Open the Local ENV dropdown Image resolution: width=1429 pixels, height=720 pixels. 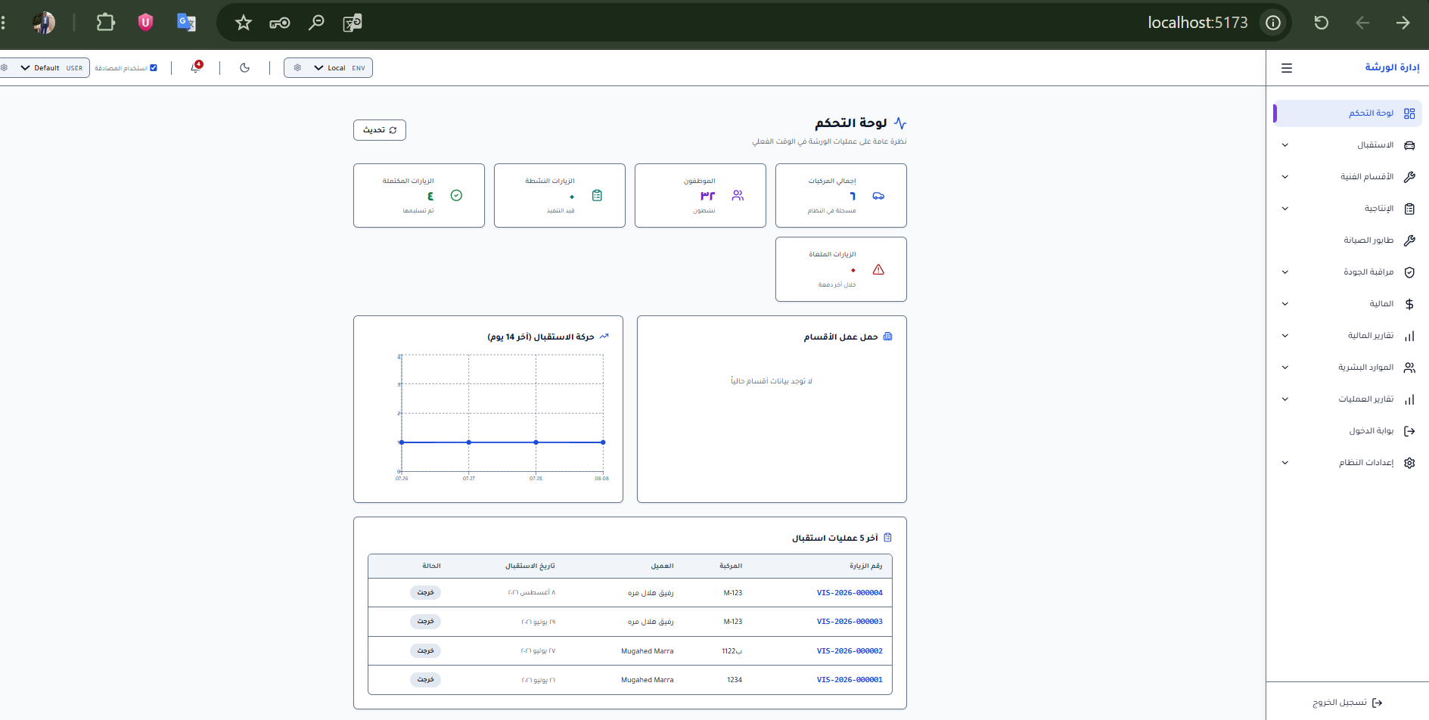(x=328, y=68)
